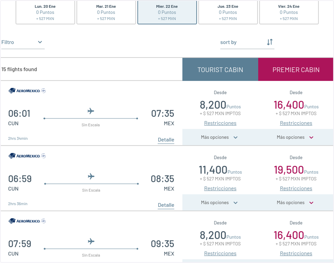
Task: Click the Aeromexico logo on 06:59 flight
Action: pos(27,156)
